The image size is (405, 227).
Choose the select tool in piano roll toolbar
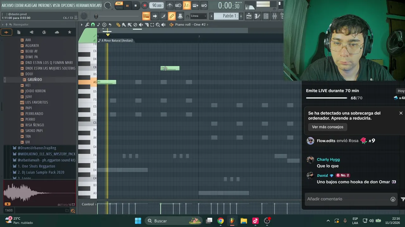click(x=152, y=25)
